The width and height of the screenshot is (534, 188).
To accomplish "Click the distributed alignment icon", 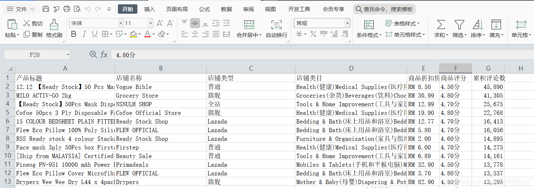I will click(226, 34).
